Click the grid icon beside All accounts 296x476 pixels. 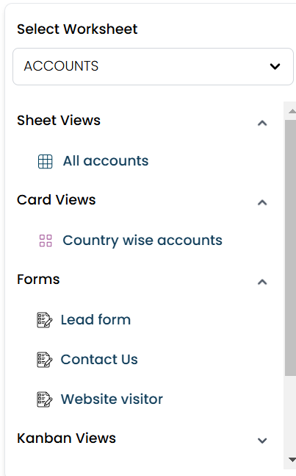[x=45, y=161]
